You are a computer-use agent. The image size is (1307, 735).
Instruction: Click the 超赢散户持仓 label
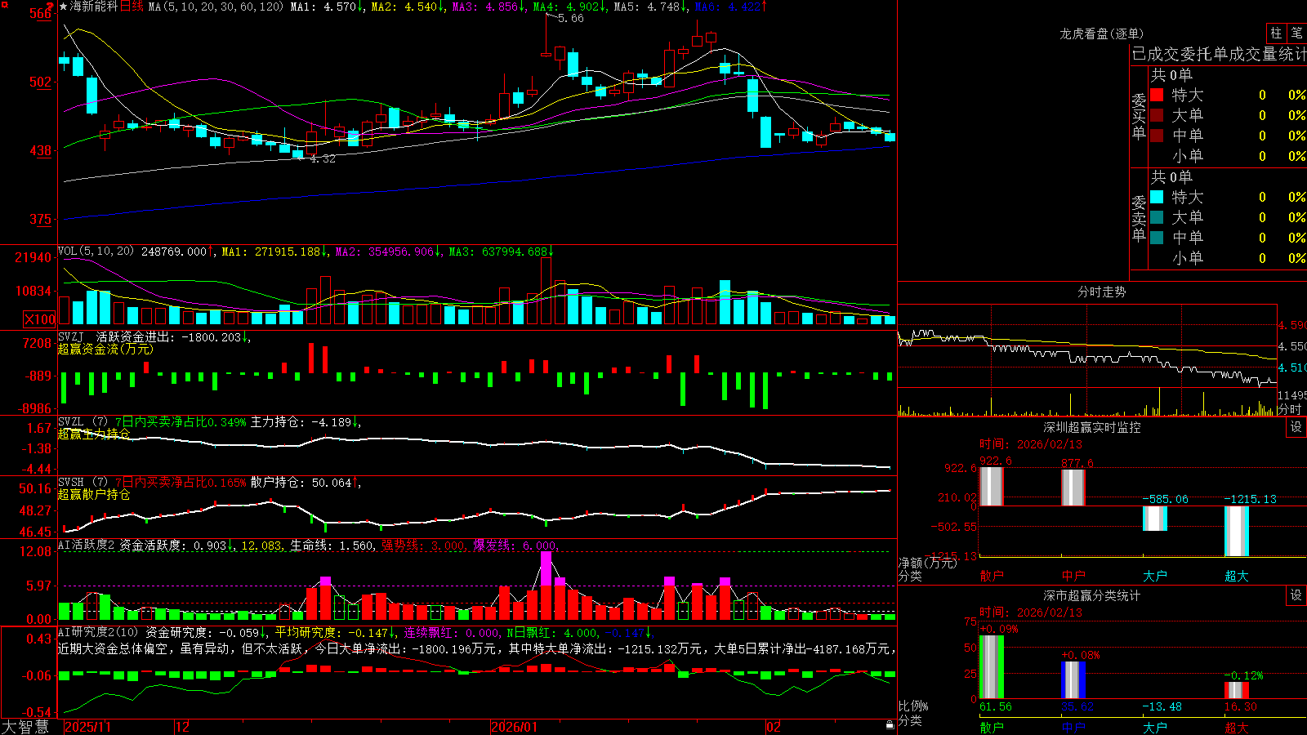click(x=94, y=494)
